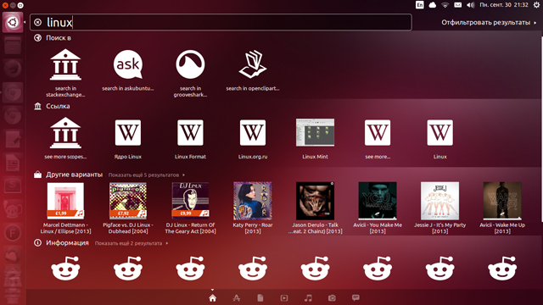The image size is (543, 305).
Task: Open the Linux.org.ru Wikipedia result
Action: point(253,133)
